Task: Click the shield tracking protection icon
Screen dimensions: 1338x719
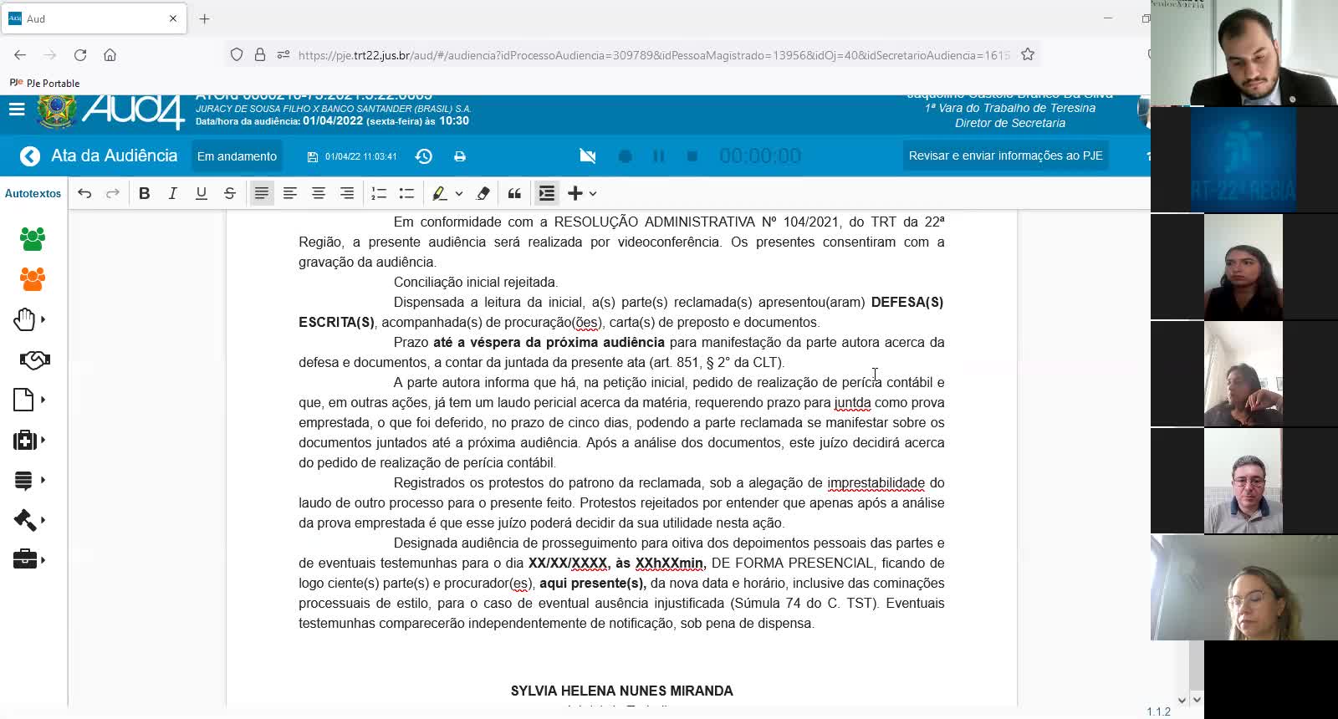Action: tap(237, 55)
